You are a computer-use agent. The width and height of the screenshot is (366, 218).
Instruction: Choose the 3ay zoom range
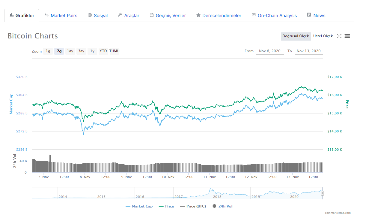click(81, 51)
